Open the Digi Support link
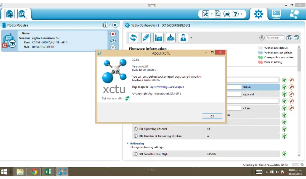Viewport: 306px width, 179px height. [x=166, y=87]
